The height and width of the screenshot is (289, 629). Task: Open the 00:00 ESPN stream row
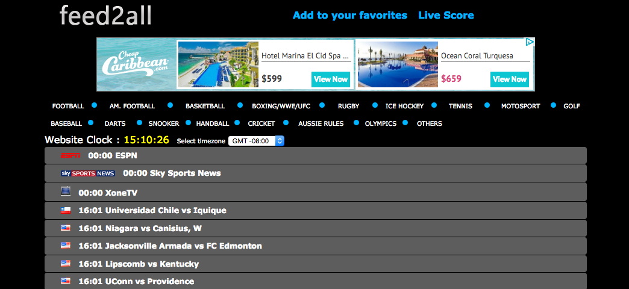(315, 155)
